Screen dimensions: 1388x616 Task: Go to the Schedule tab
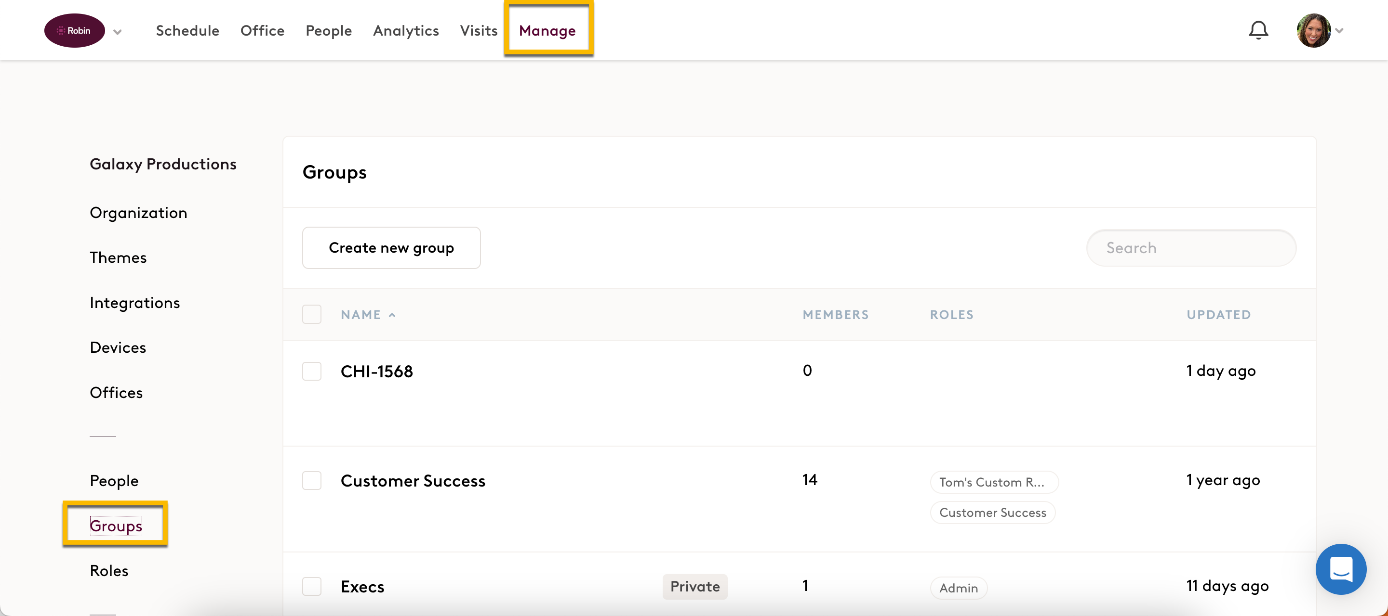(x=187, y=31)
